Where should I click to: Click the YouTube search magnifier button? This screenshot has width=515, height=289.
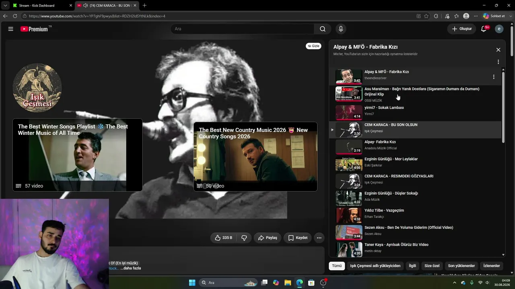(323, 29)
